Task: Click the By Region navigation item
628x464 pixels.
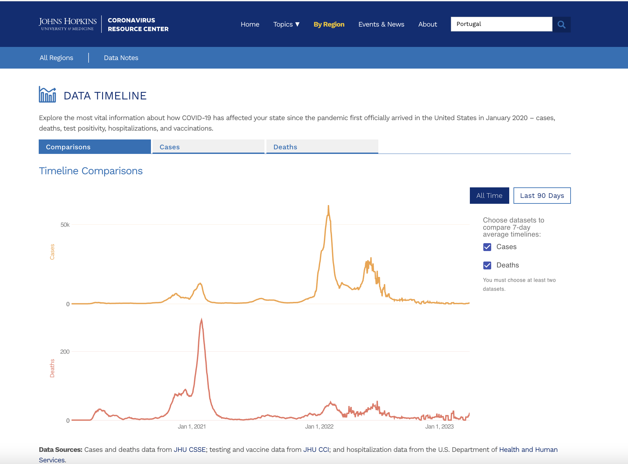Action: point(329,24)
